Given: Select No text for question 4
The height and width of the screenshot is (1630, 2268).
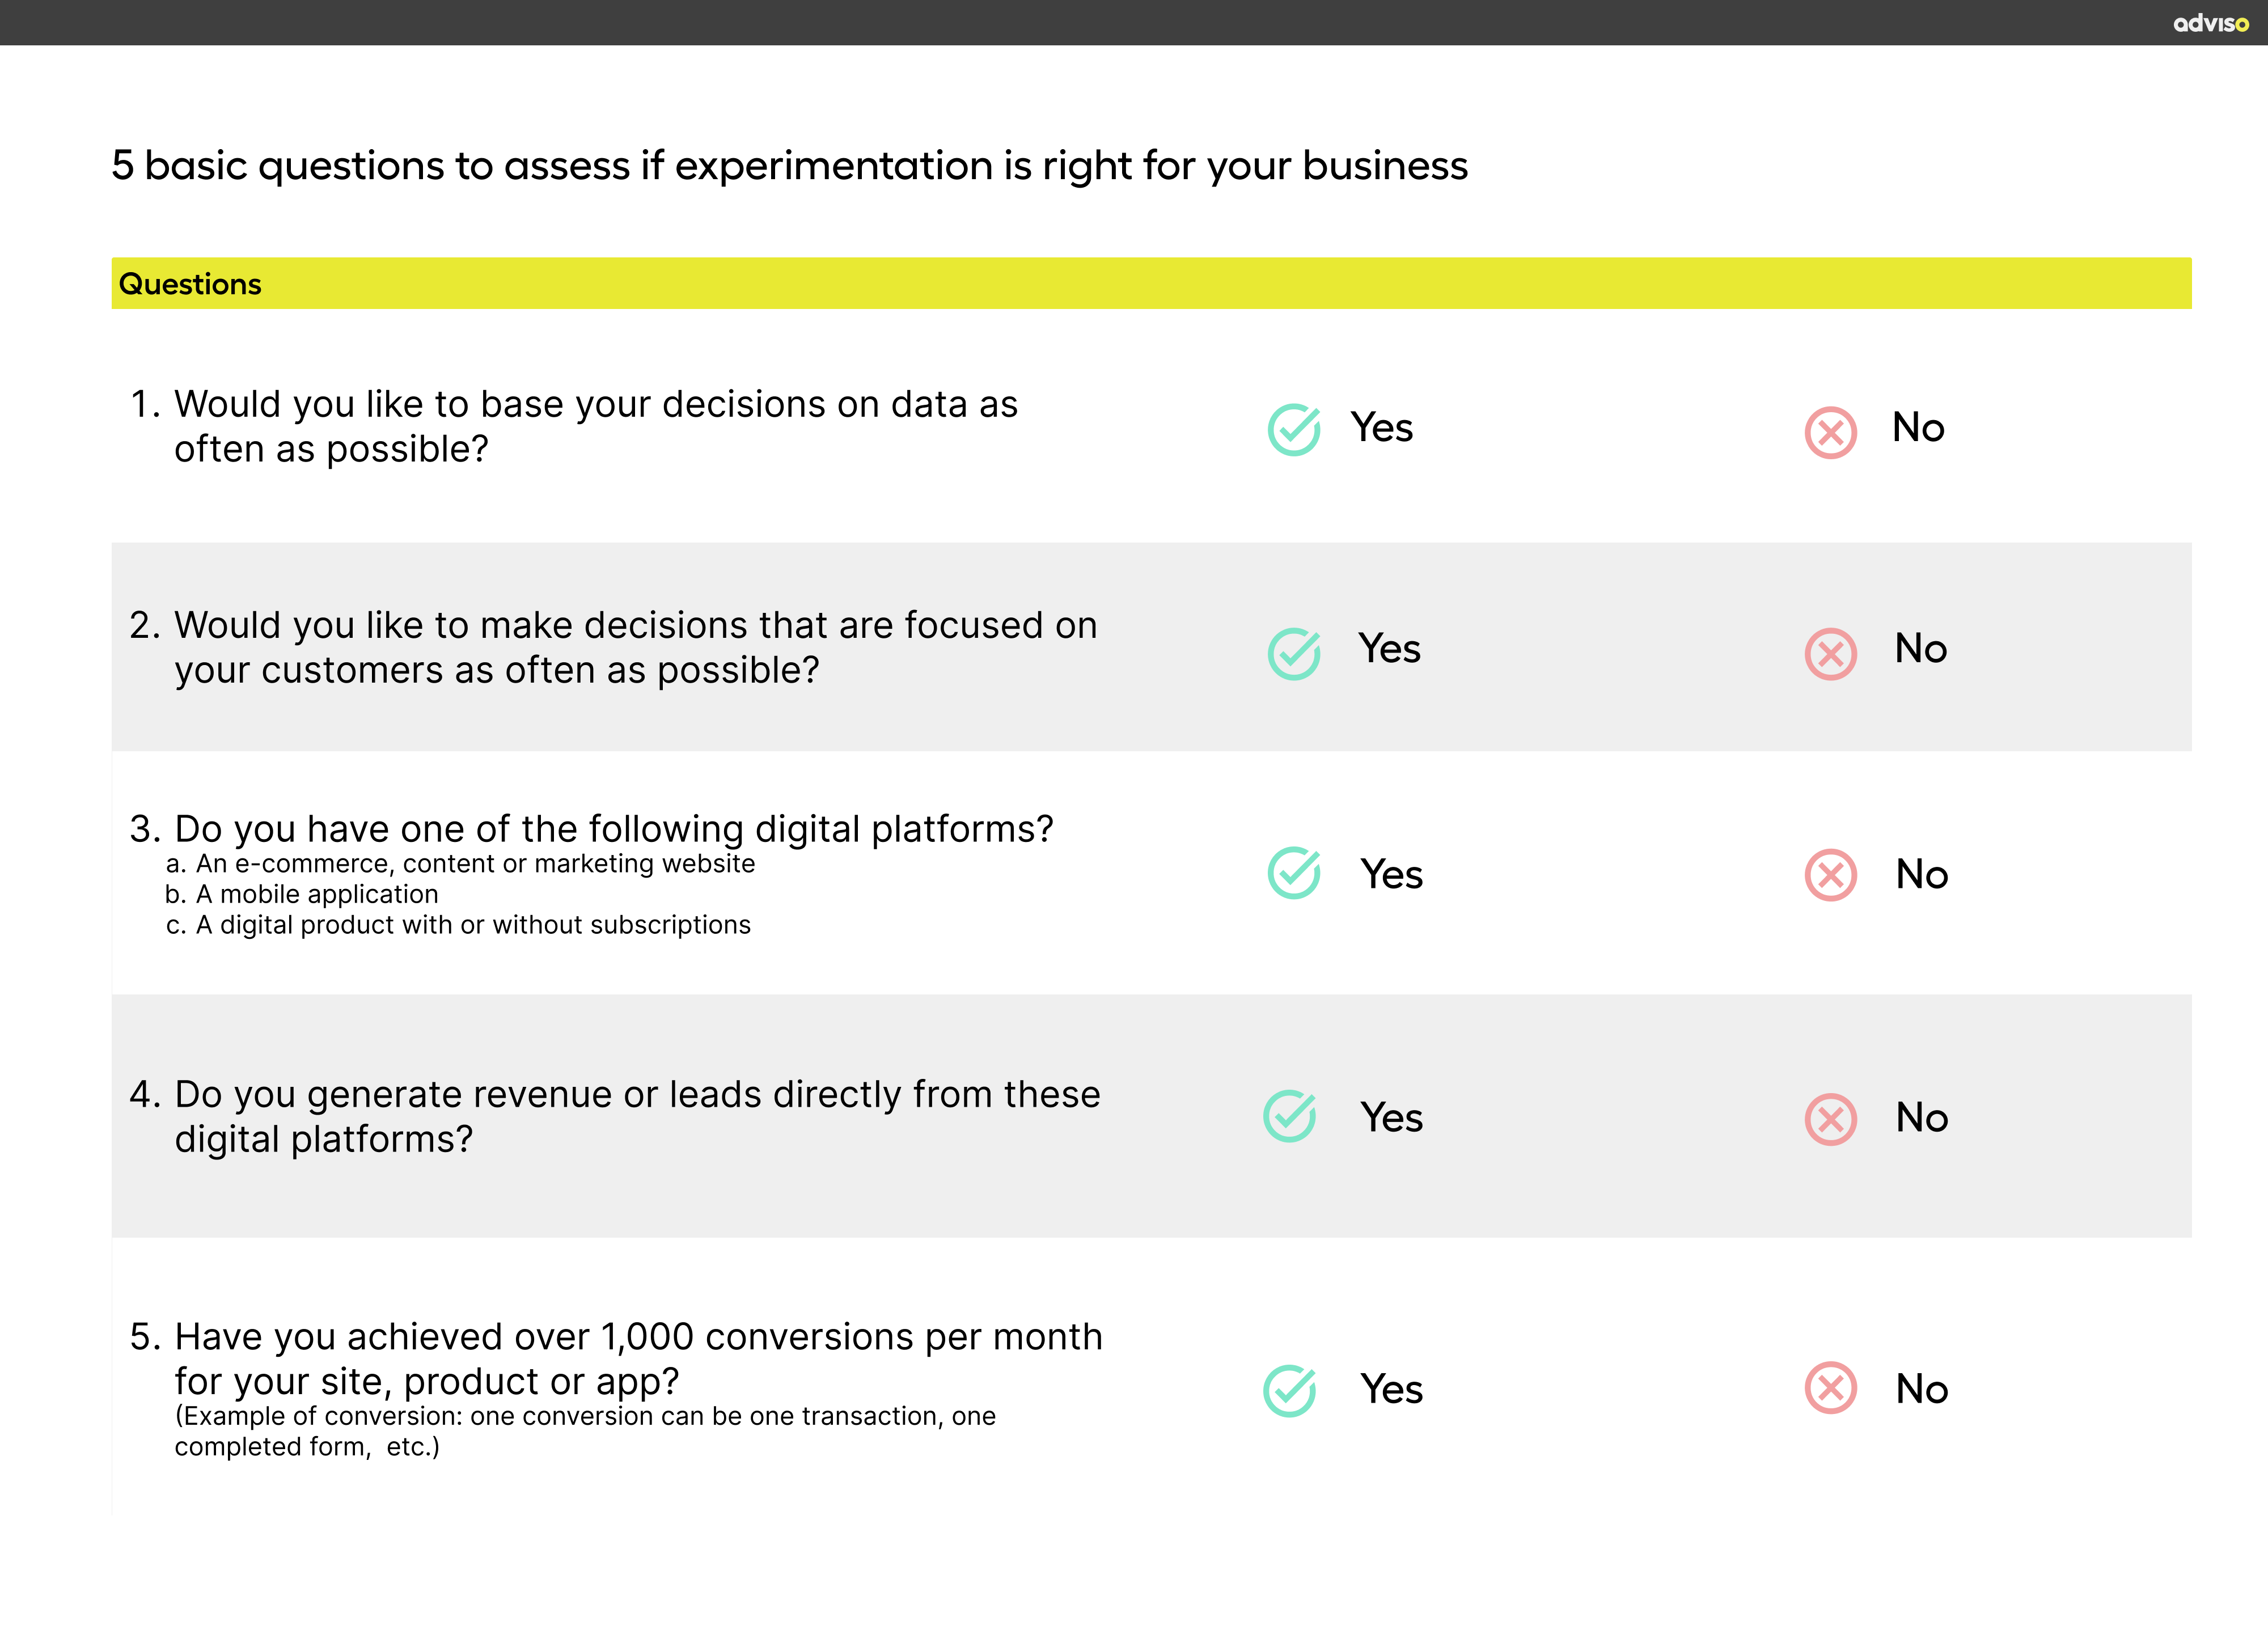Looking at the screenshot, I should click(x=1922, y=1118).
